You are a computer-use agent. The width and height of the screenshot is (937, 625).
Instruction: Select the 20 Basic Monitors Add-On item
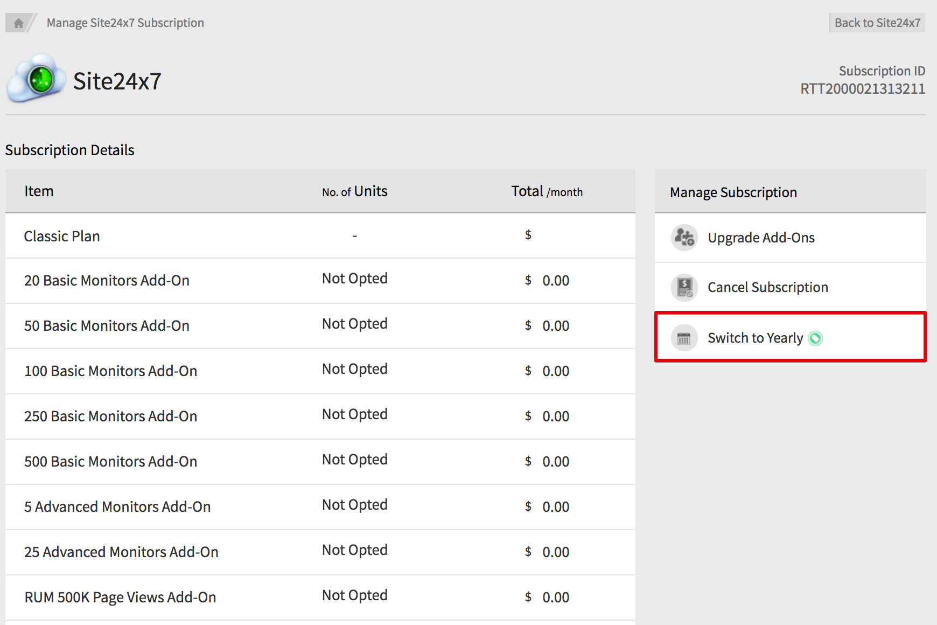[107, 280]
